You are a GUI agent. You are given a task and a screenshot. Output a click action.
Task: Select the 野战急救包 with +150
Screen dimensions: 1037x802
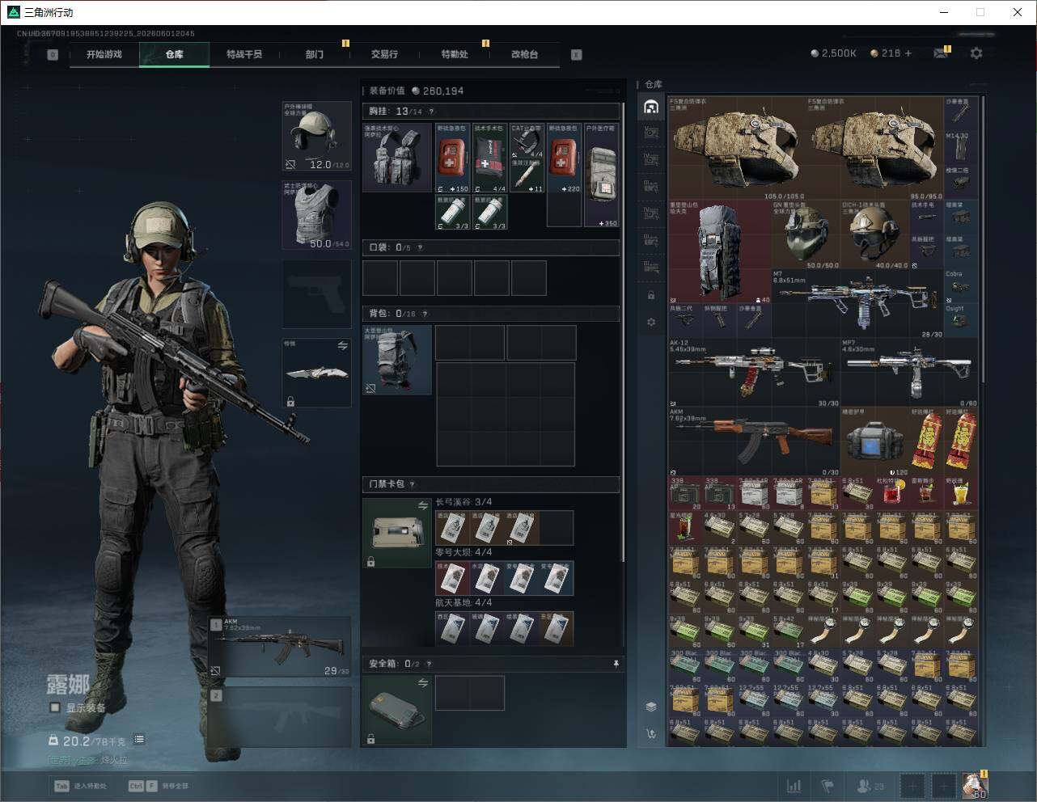click(453, 158)
